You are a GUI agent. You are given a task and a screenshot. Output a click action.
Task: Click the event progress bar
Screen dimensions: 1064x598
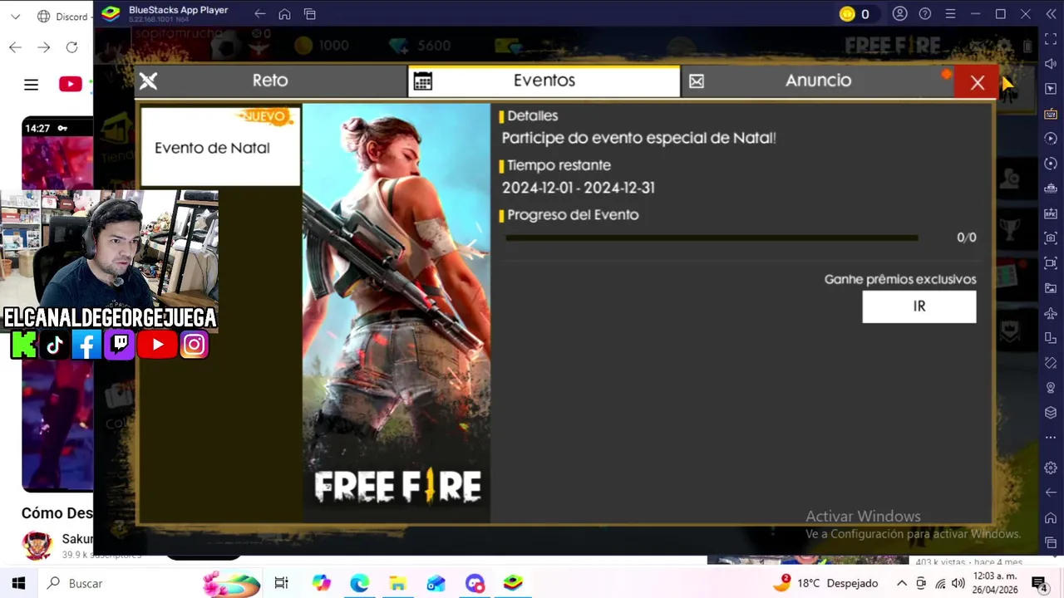click(x=712, y=238)
